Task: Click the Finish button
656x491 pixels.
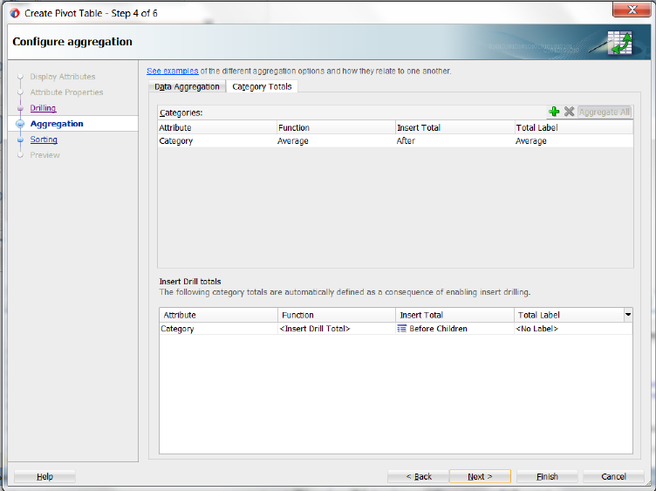Action: (x=547, y=476)
